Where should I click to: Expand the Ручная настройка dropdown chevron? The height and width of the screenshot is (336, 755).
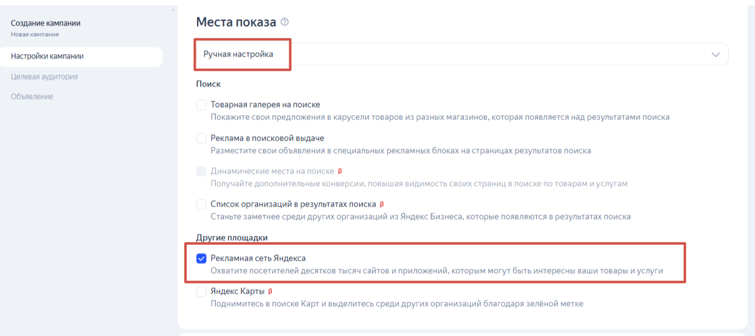[x=716, y=55]
